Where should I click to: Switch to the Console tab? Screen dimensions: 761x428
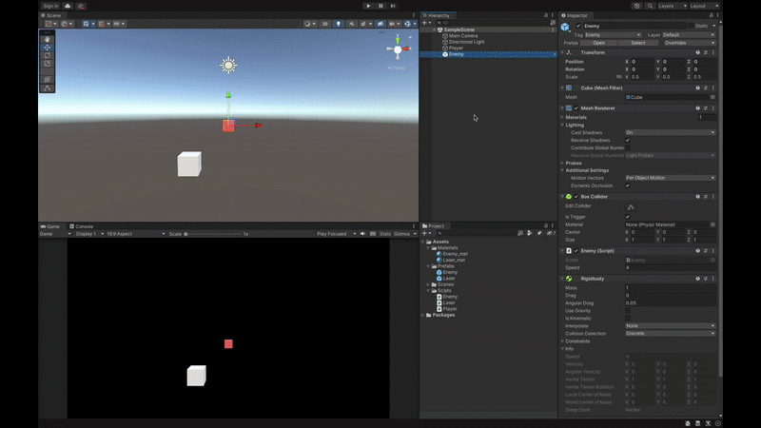pos(81,226)
